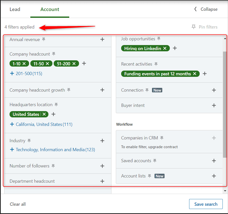
Task: Switch to the Lead tab
Action: pos(15,9)
